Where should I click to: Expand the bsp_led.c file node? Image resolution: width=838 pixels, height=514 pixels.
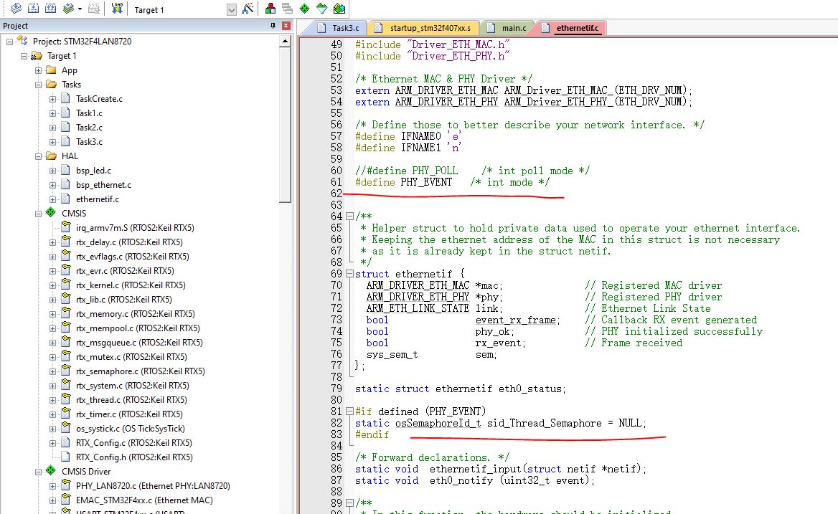[x=52, y=171]
